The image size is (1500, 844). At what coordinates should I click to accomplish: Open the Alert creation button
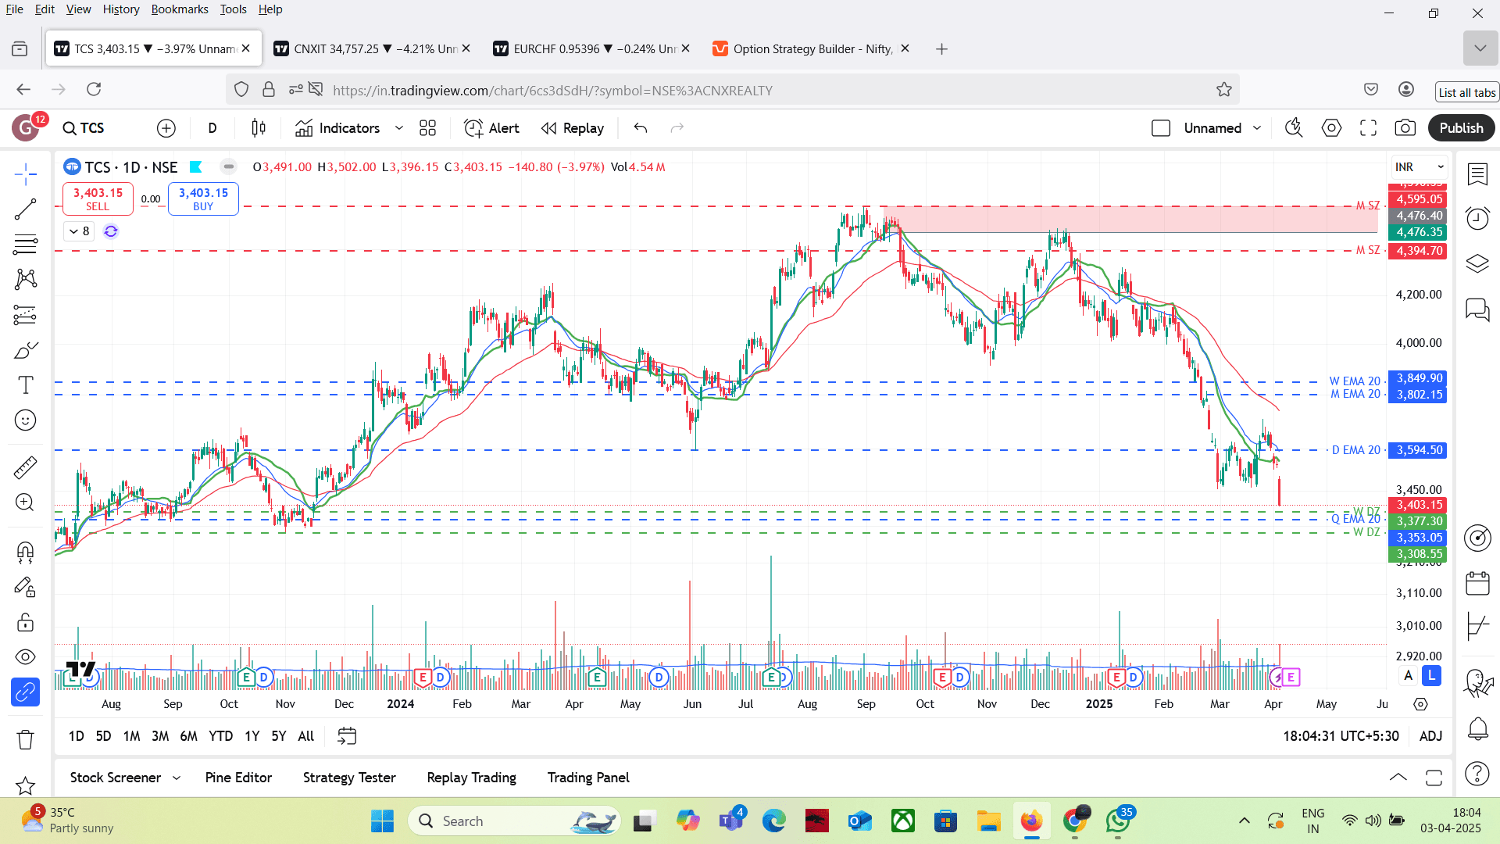491,128
